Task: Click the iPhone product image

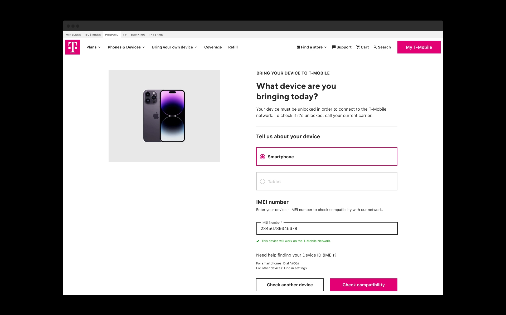Action: [x=164, y=116]
